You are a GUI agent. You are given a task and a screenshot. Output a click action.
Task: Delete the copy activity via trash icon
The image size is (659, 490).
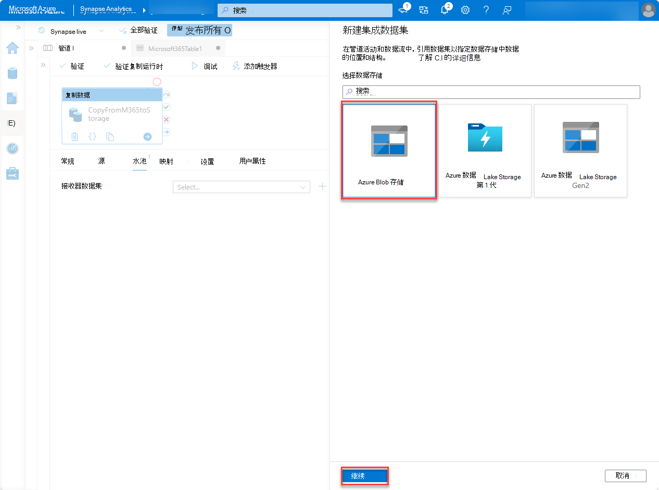[74, 136]
